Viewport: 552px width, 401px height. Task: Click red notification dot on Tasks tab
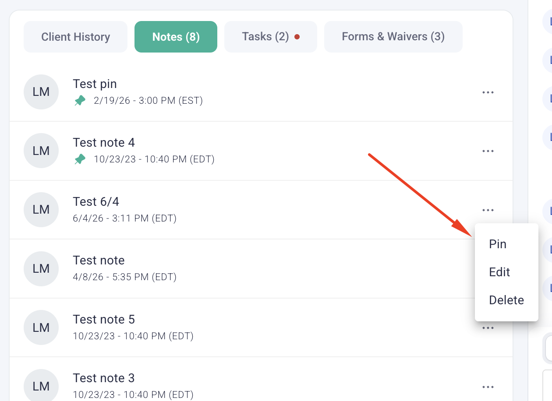click(297, 37)
